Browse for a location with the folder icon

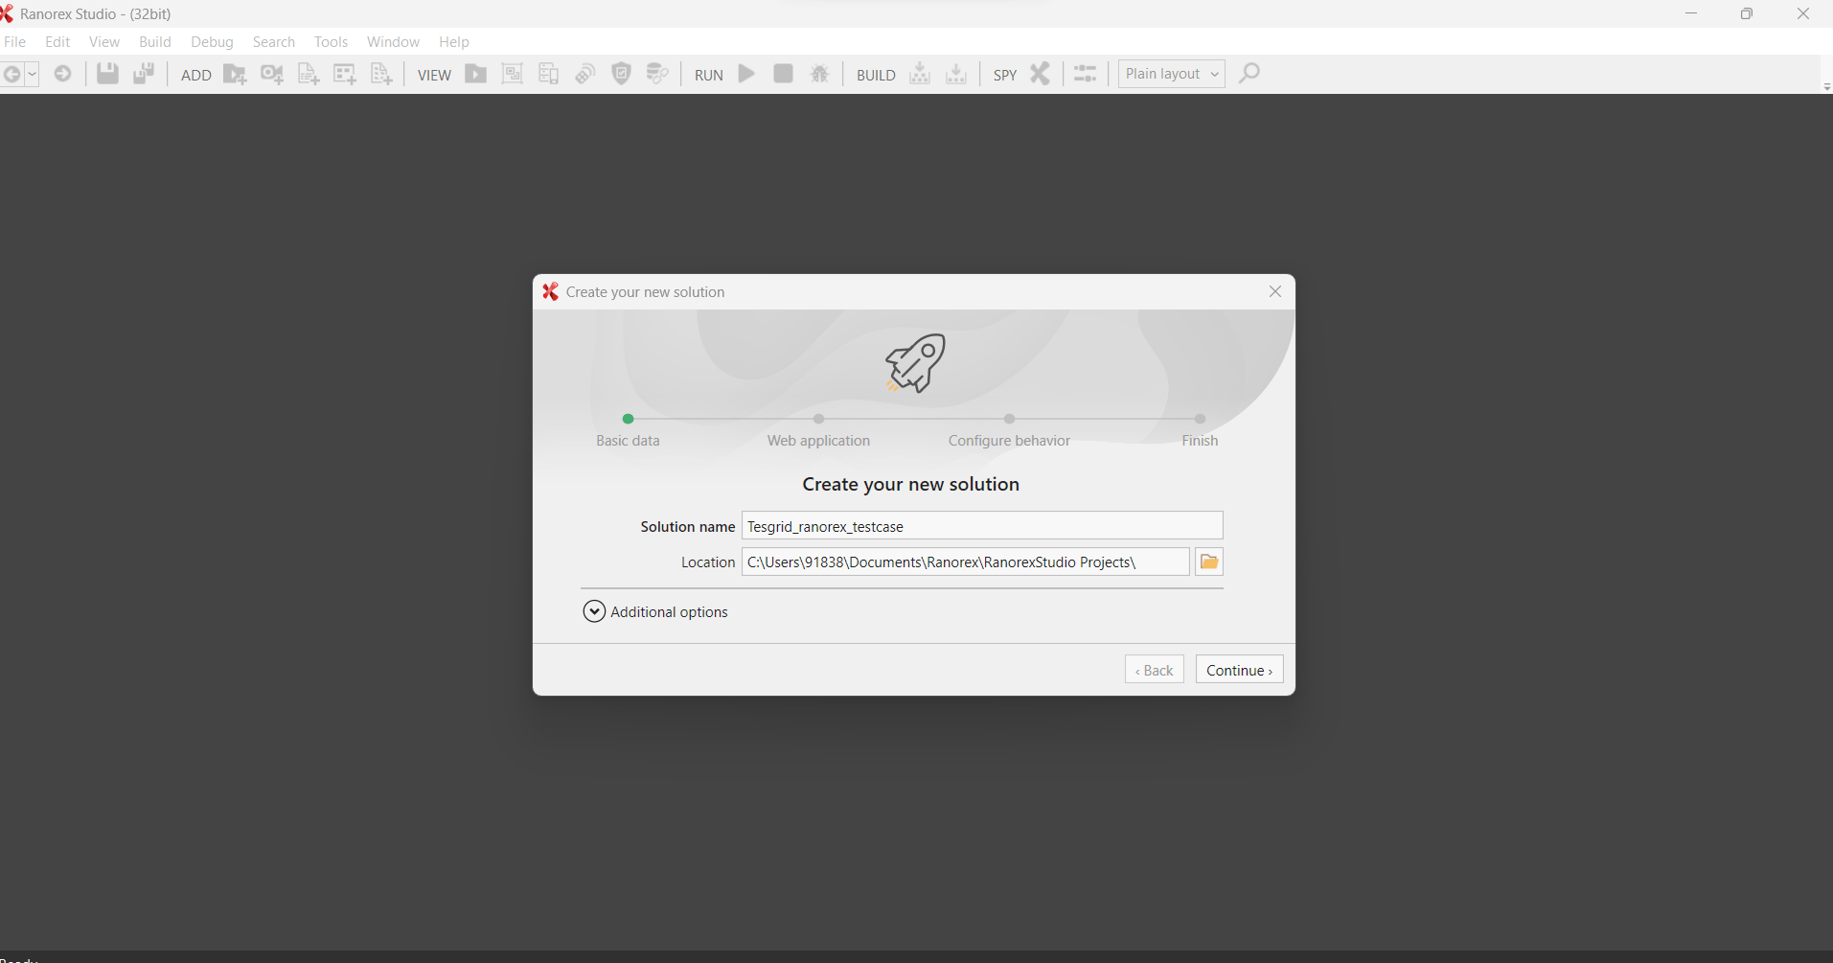1208,562
